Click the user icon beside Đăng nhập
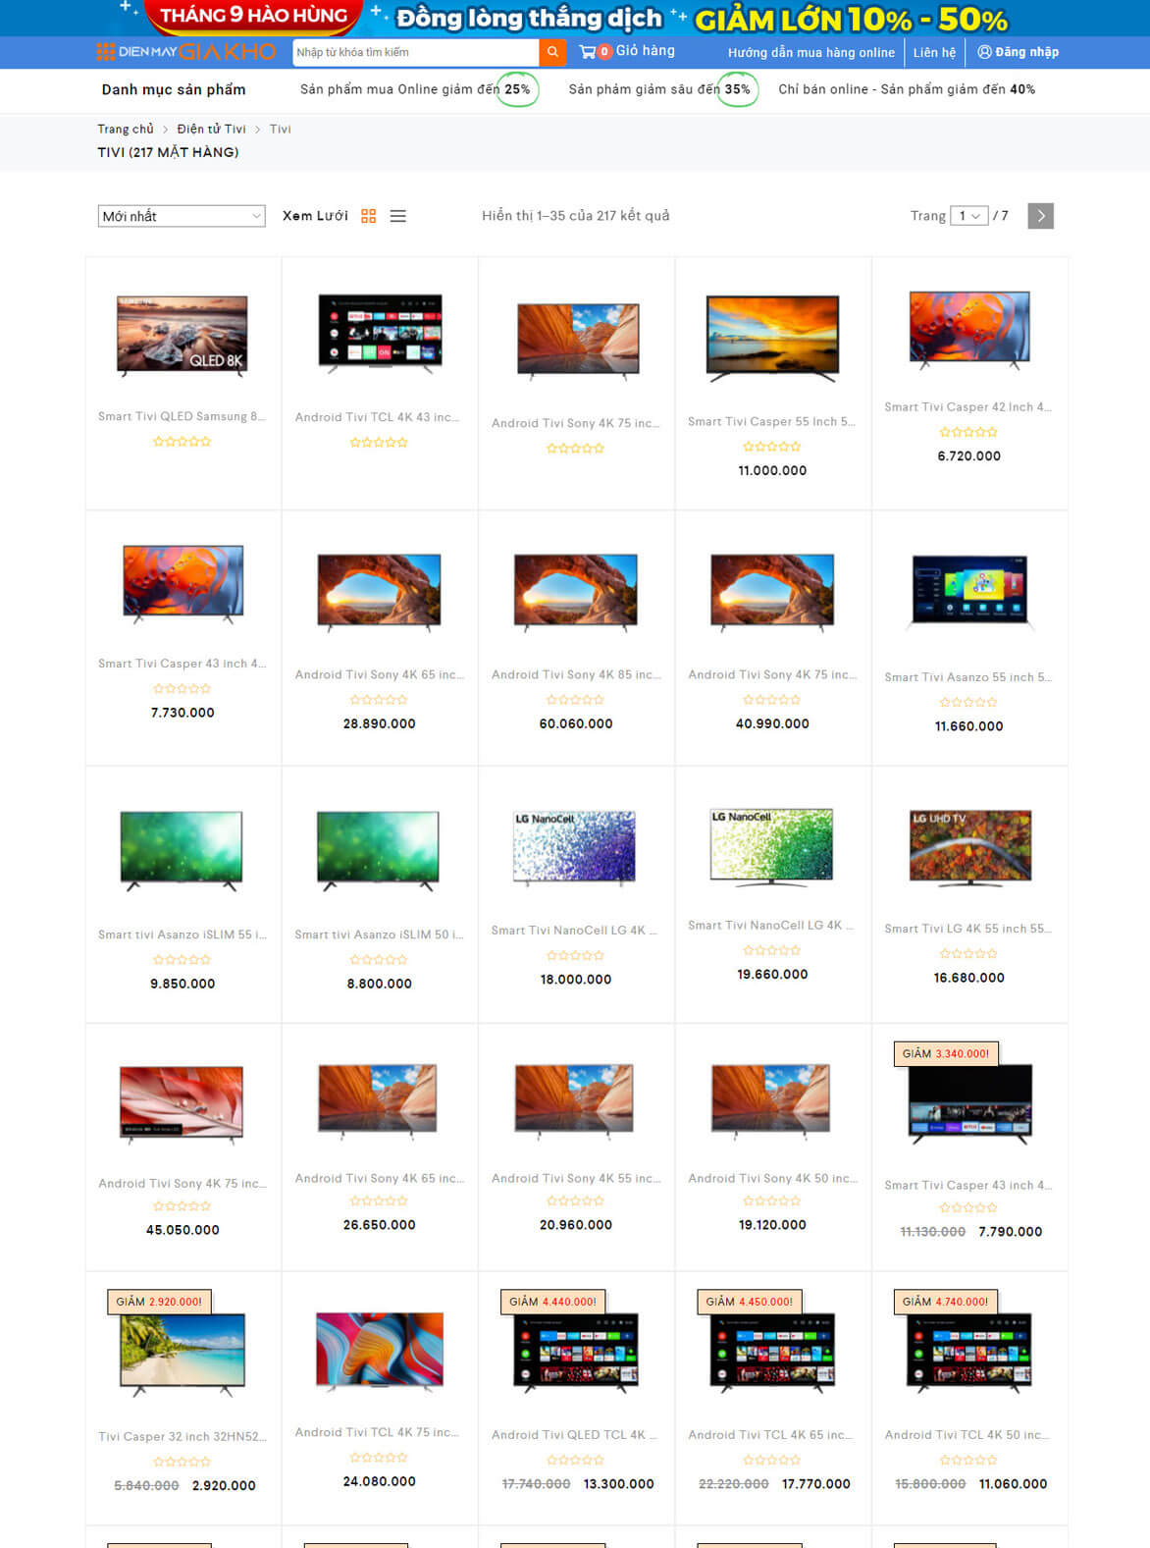The image size is (1150, 1548). click(x=984, y=52)
